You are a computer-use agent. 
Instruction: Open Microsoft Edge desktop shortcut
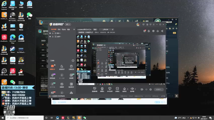(x=13, y=39)
